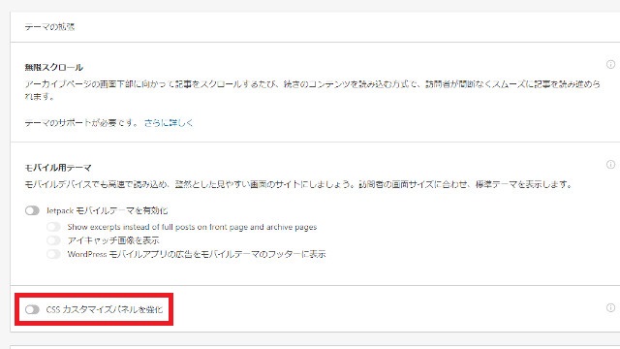Image resolution: width=620 pixels, height=349 pixels.
Task: Toggle WordPress モバイルアプリの広告 footer switch
Action: pos(53,254)
